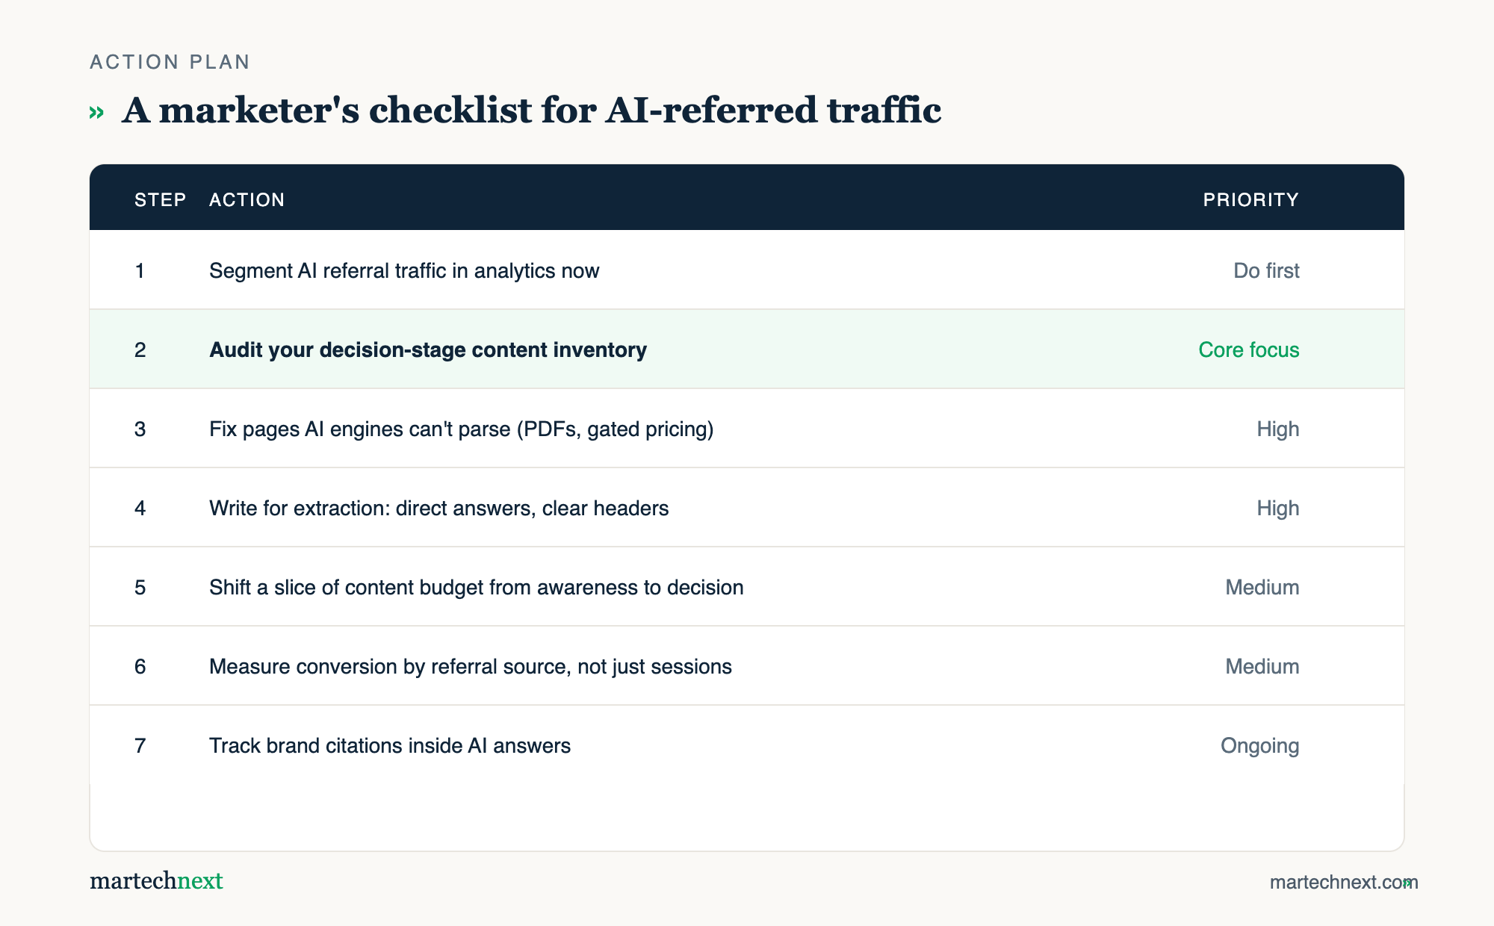This screenshot has width=1494, height=926.
Task: Select the STEP column header
Action: click(160, 200)
